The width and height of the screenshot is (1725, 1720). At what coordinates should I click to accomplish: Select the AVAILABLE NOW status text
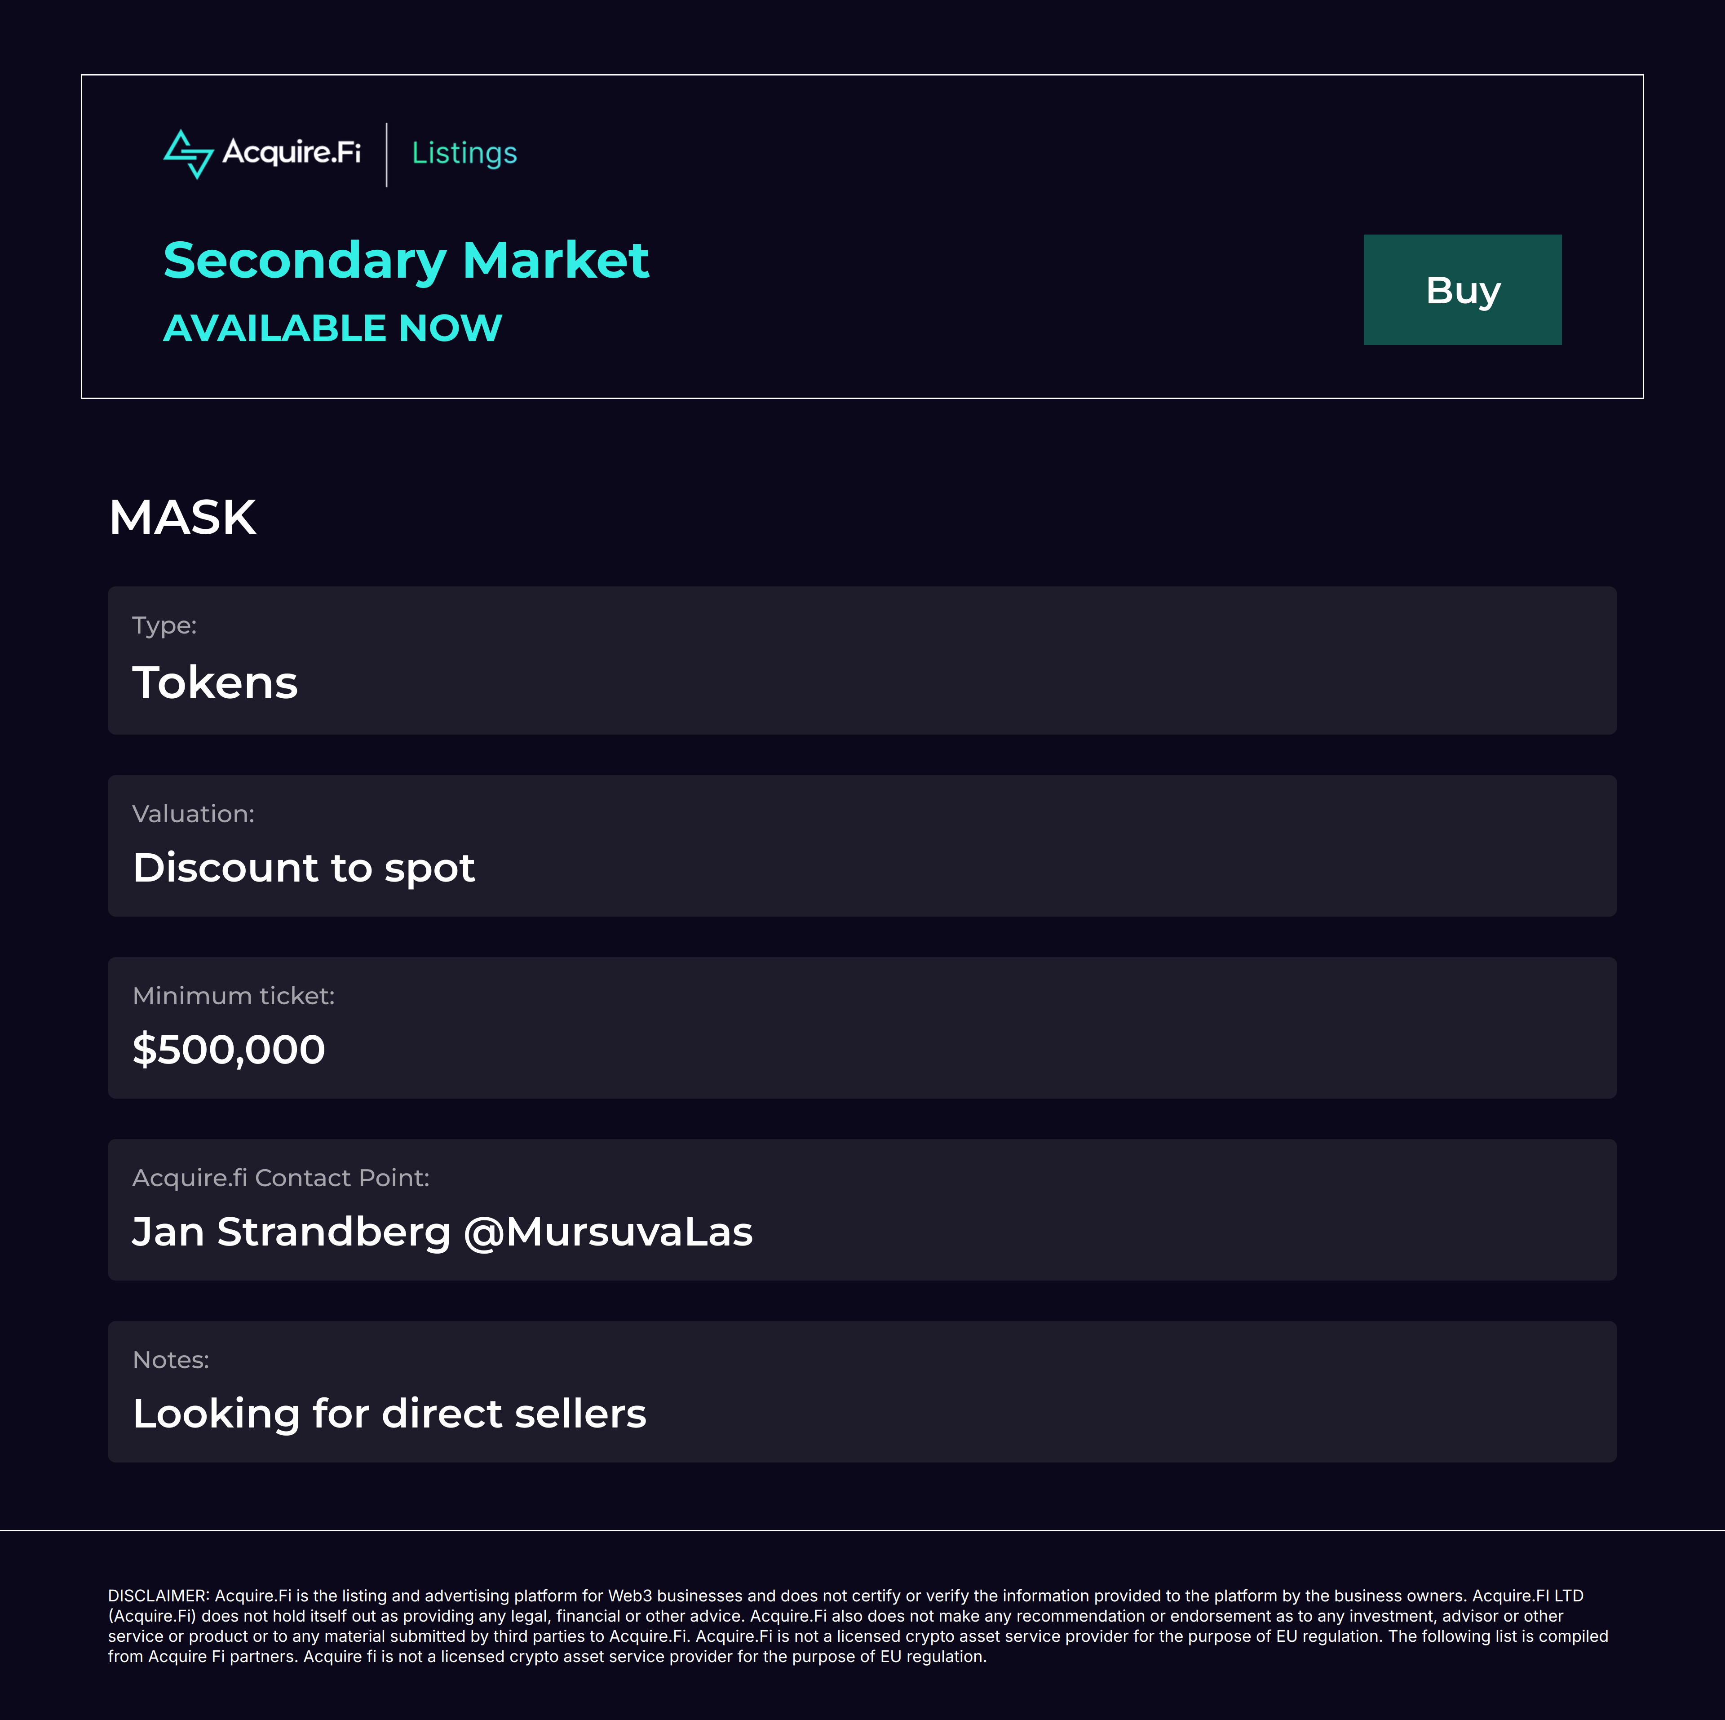coord(332,328)
